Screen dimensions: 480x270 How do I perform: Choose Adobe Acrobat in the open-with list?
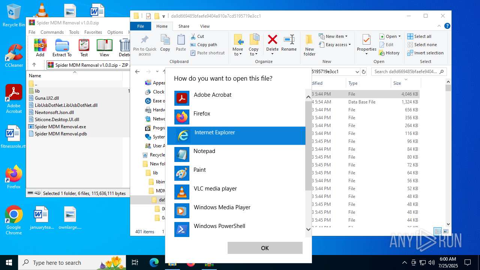(236, 98)
